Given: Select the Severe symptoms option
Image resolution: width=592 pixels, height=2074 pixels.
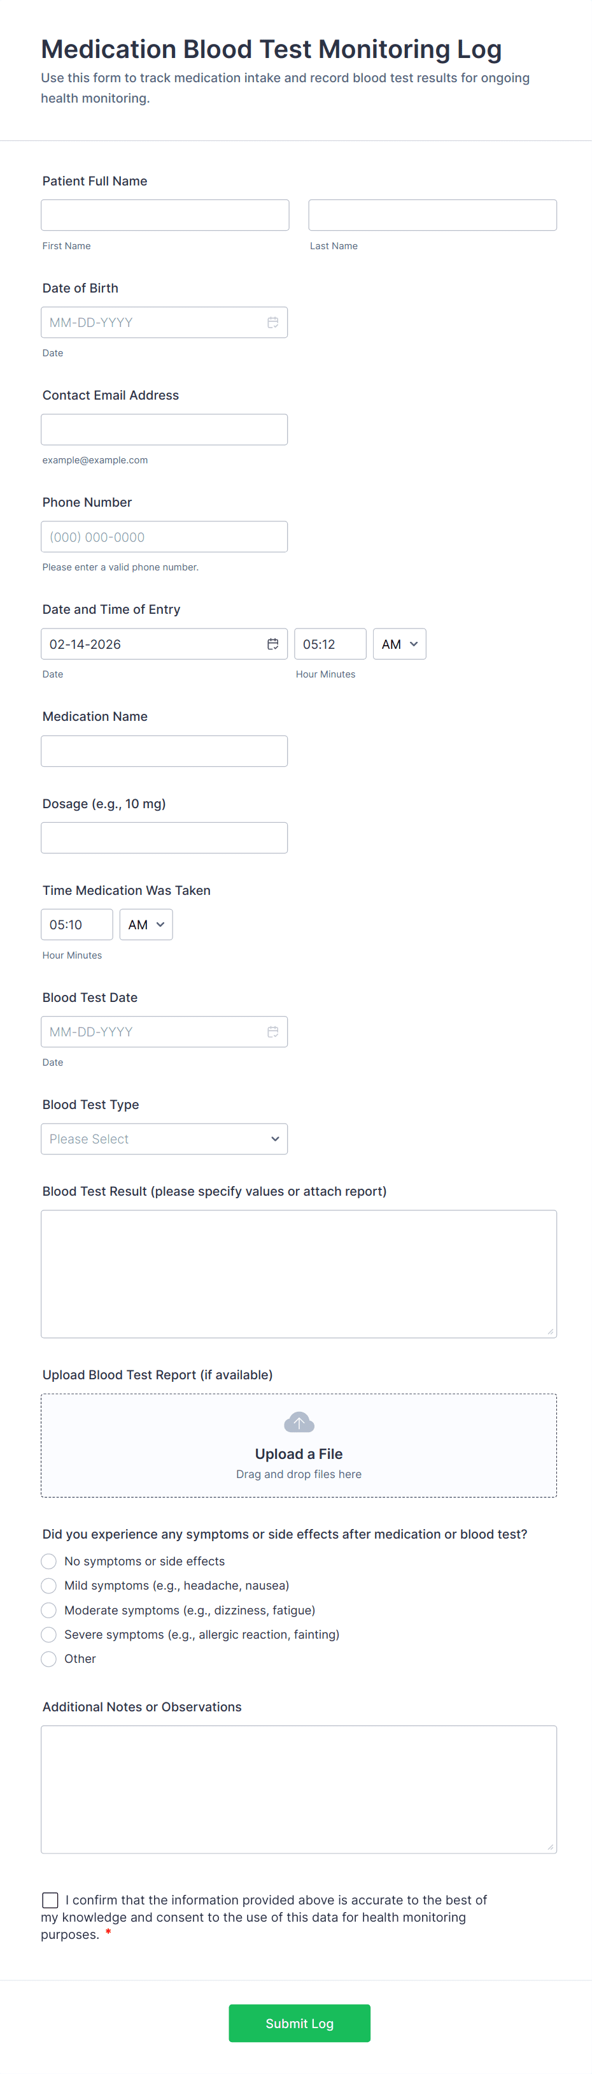Looking at the screenshot, I should pos(49,1634).
